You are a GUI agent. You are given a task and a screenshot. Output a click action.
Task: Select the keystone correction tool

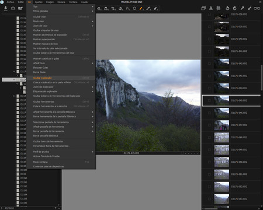127,8
